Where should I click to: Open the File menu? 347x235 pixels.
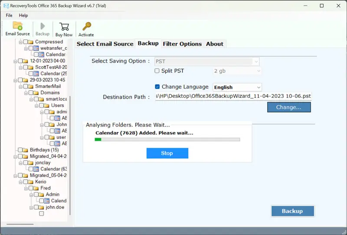(x=9, y=15)
